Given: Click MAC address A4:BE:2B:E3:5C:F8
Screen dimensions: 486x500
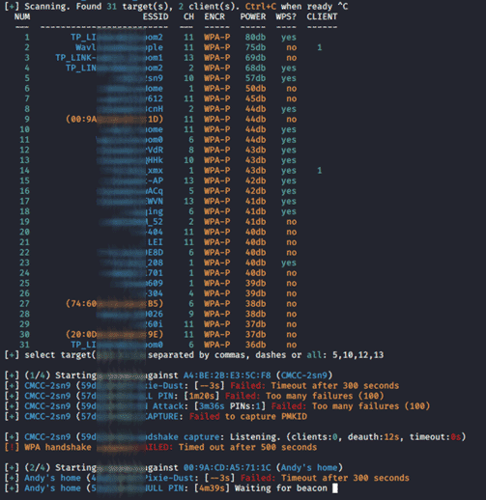Looking at the screenshot, I should pos(227,375).
